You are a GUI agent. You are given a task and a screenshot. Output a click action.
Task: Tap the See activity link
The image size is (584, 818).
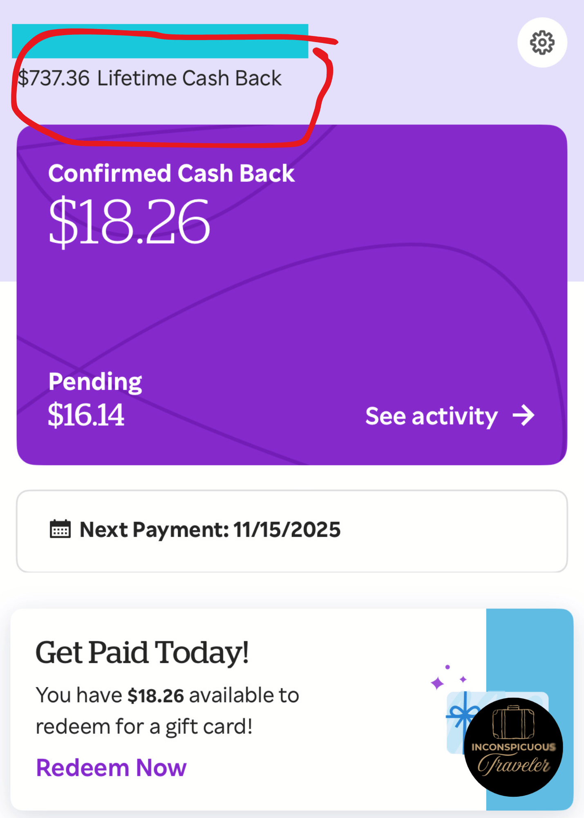pos(432,416)
